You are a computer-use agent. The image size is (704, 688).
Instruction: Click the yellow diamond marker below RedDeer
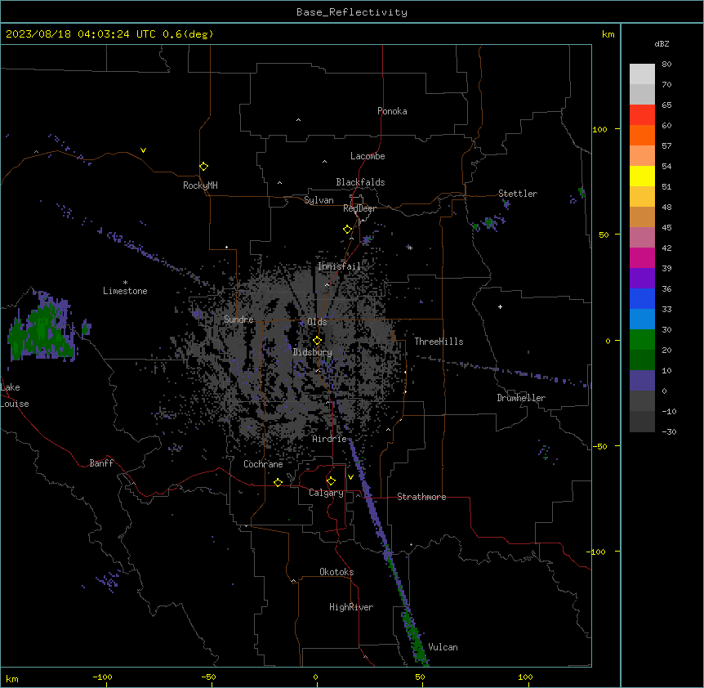click(x=348, y=230)
